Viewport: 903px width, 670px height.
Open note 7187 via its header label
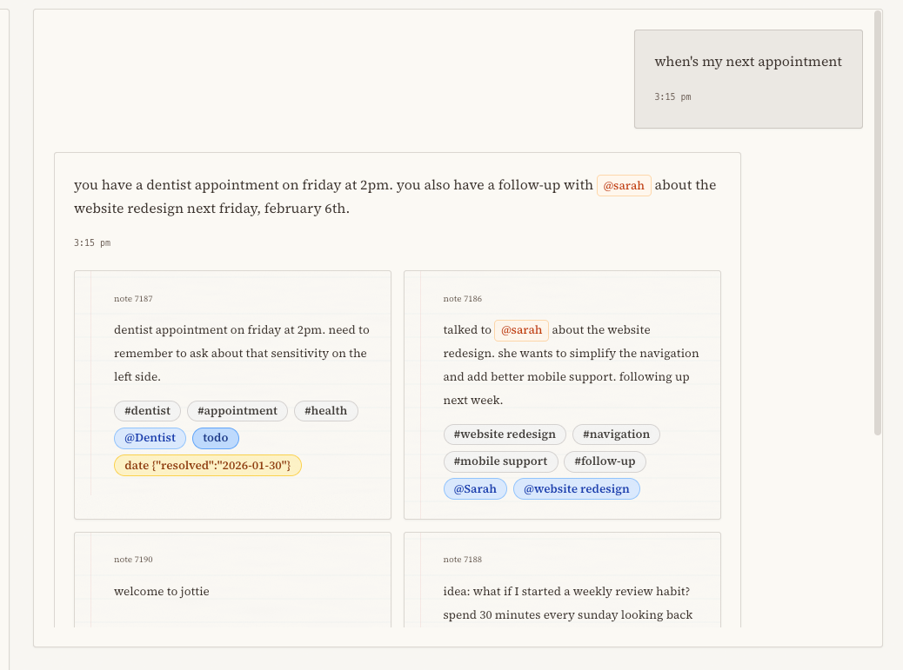[x=133, y=298]
